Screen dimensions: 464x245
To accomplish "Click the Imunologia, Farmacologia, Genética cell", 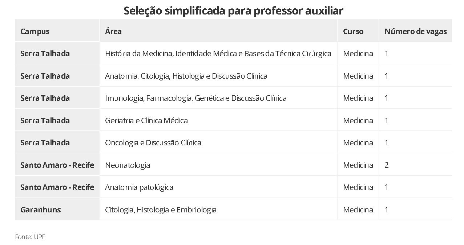I will pos(195,98).
